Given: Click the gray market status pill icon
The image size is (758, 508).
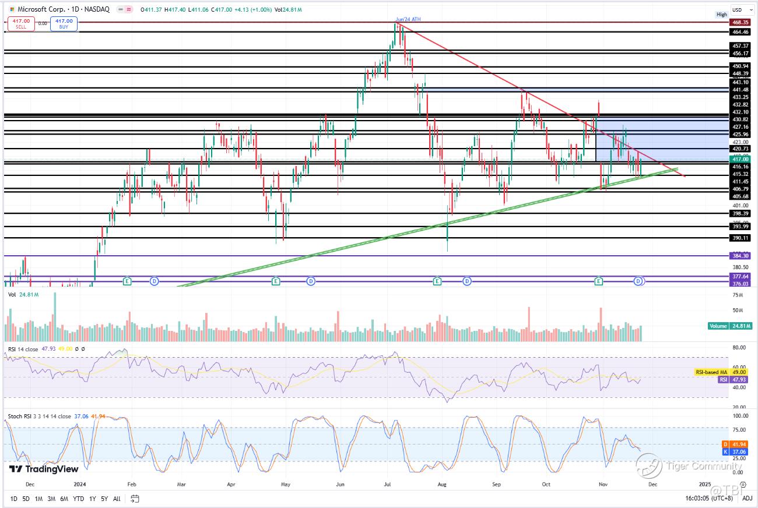Looking at the screenshot, I should tap(120, 9).
